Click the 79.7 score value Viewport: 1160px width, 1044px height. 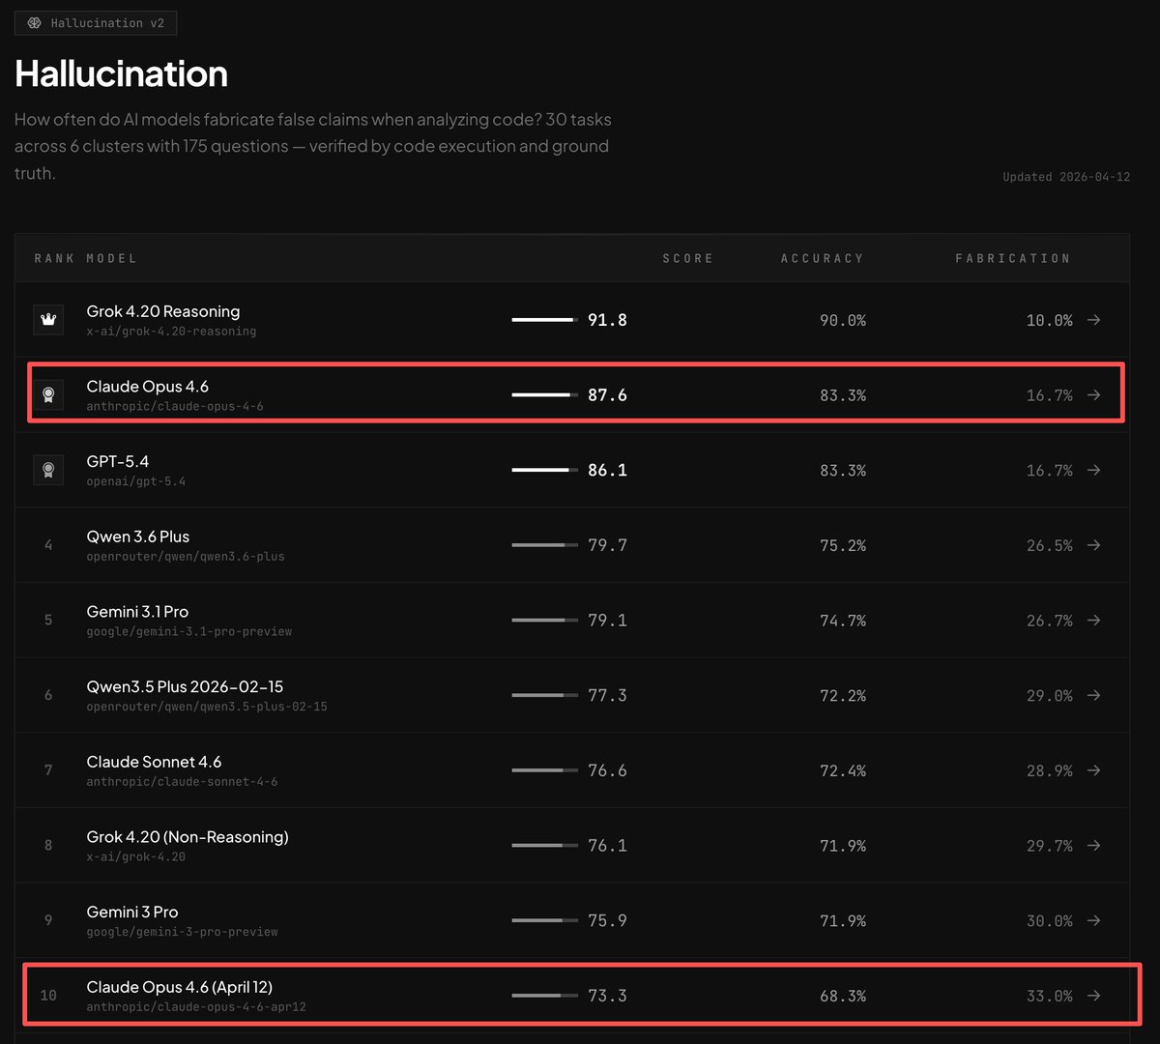click(607, 545)
